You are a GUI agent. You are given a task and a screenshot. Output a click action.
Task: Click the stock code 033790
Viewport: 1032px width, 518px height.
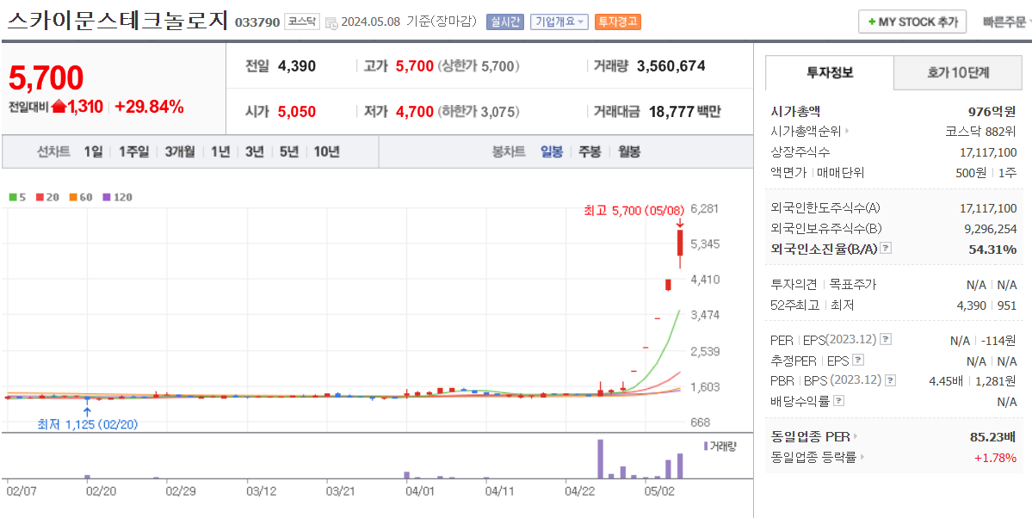[257, 22]
